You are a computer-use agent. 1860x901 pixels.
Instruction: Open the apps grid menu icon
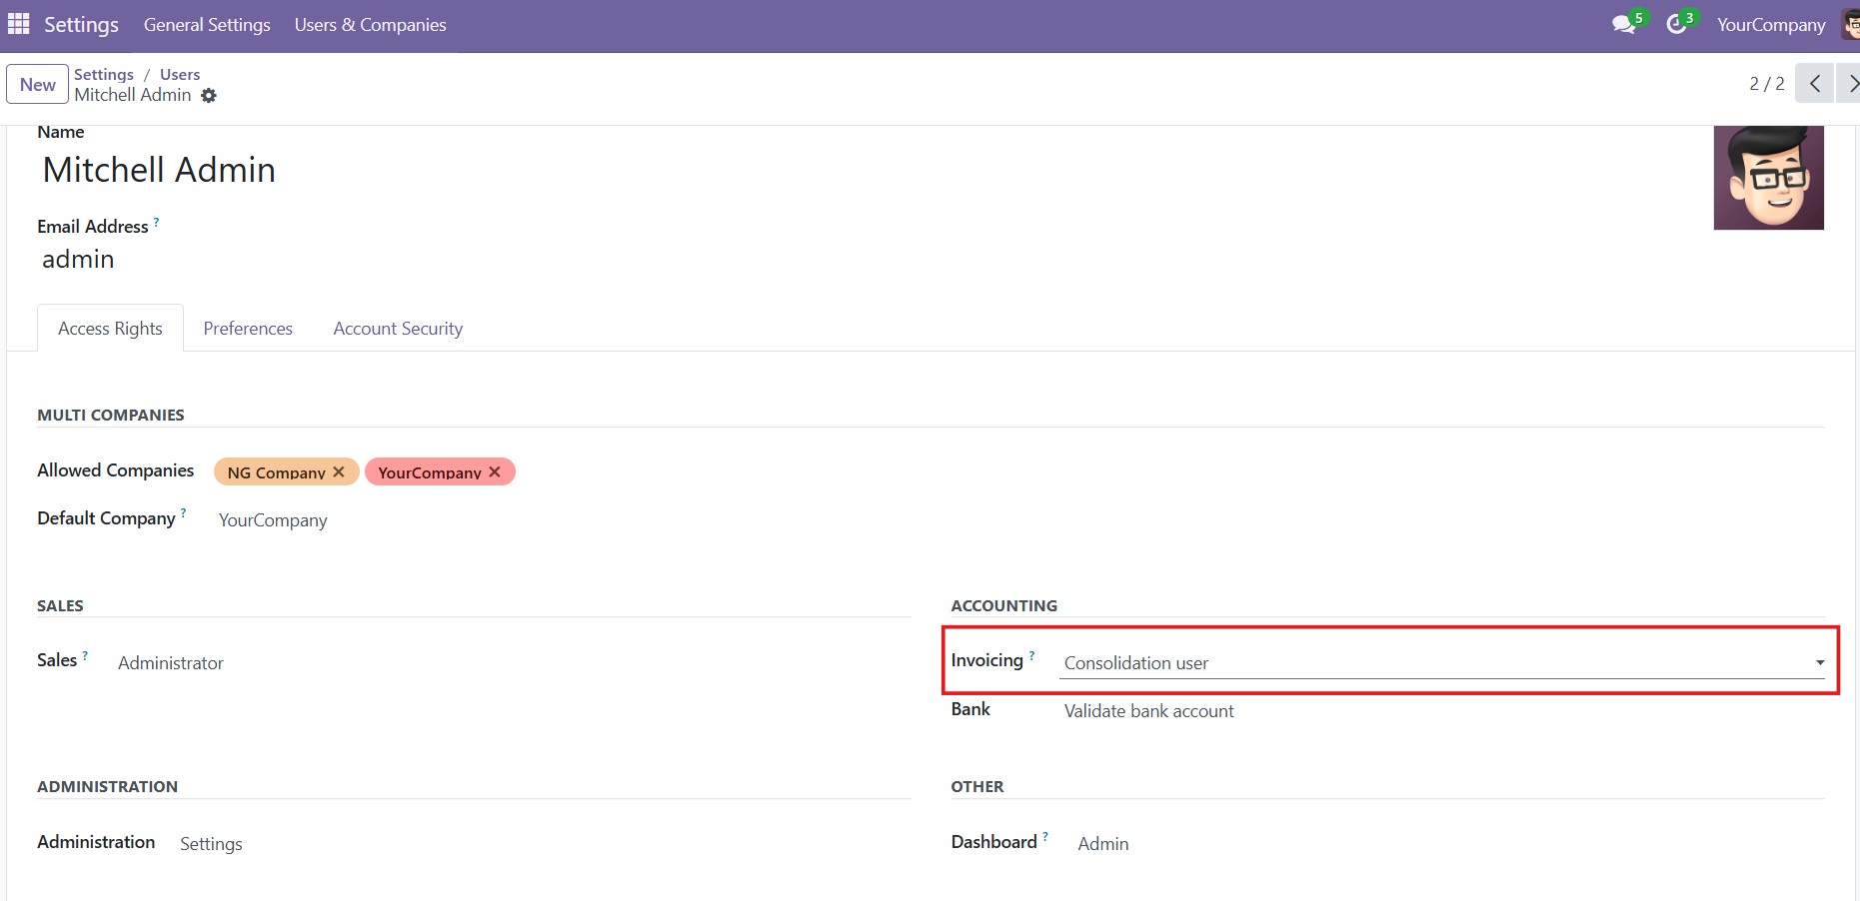point(18,24)
